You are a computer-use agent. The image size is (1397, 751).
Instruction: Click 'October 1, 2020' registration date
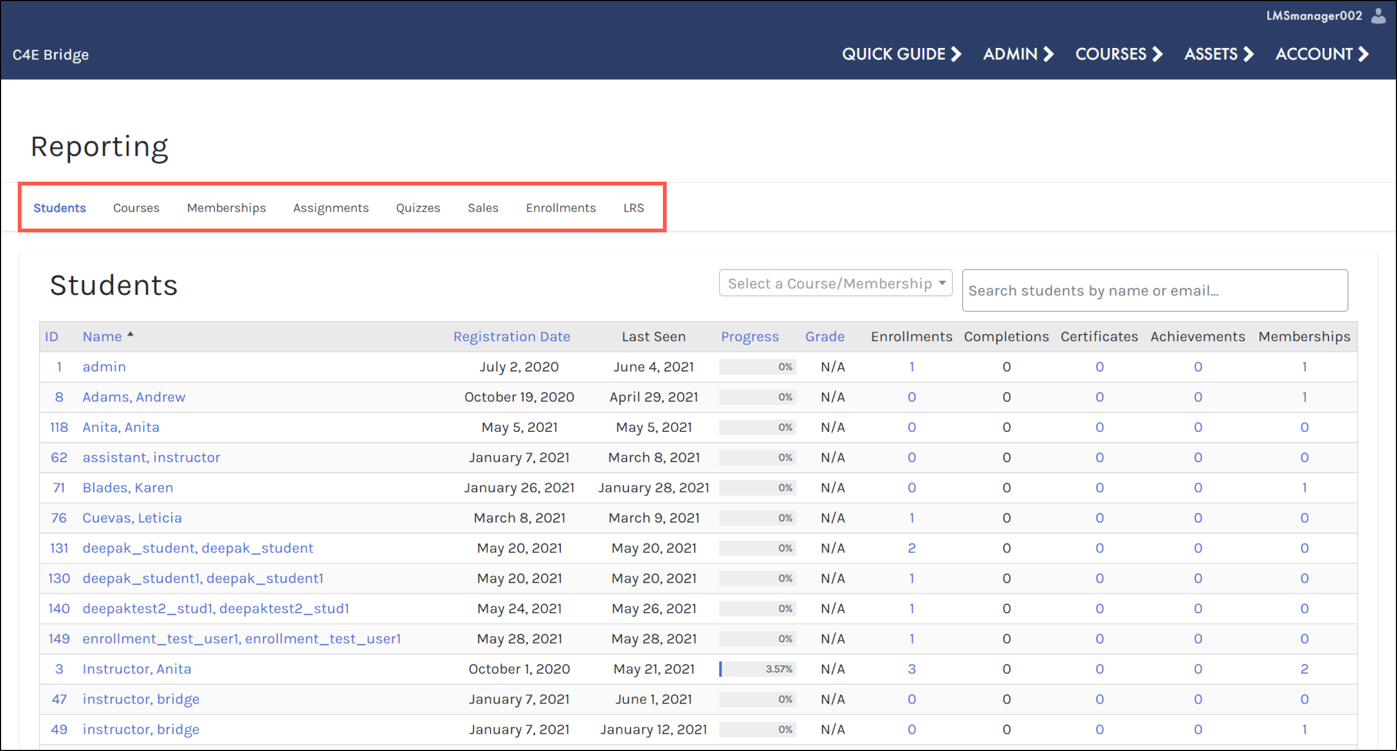pos(519,669)
